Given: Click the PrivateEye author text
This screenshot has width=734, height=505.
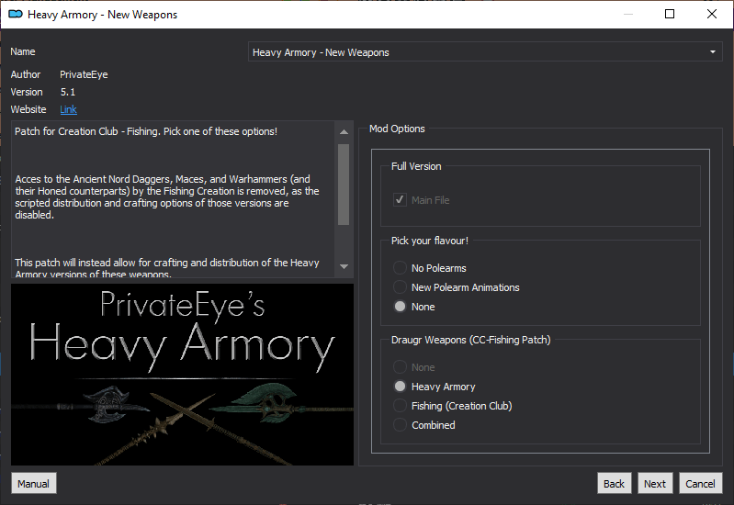Looking at the screenshot, I should pos(84,74).
